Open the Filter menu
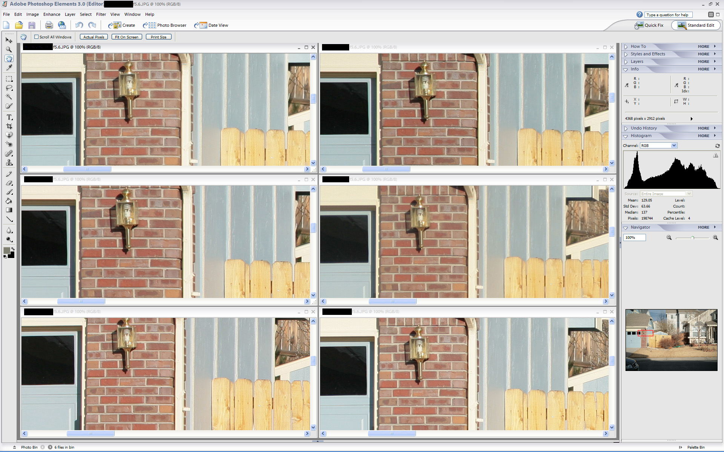 [x=101, y=14]
